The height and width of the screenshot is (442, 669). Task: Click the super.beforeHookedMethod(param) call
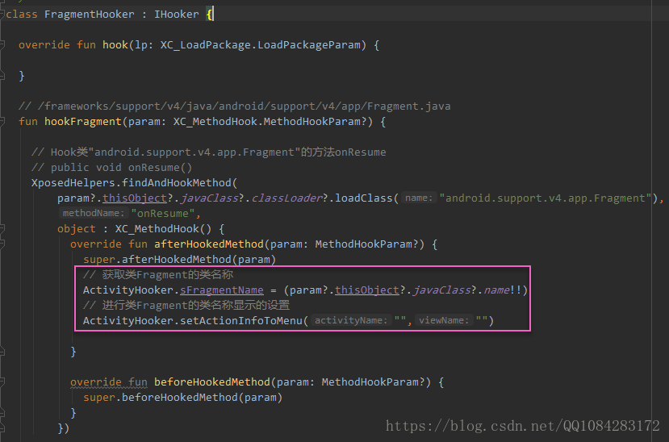[182, 398]
